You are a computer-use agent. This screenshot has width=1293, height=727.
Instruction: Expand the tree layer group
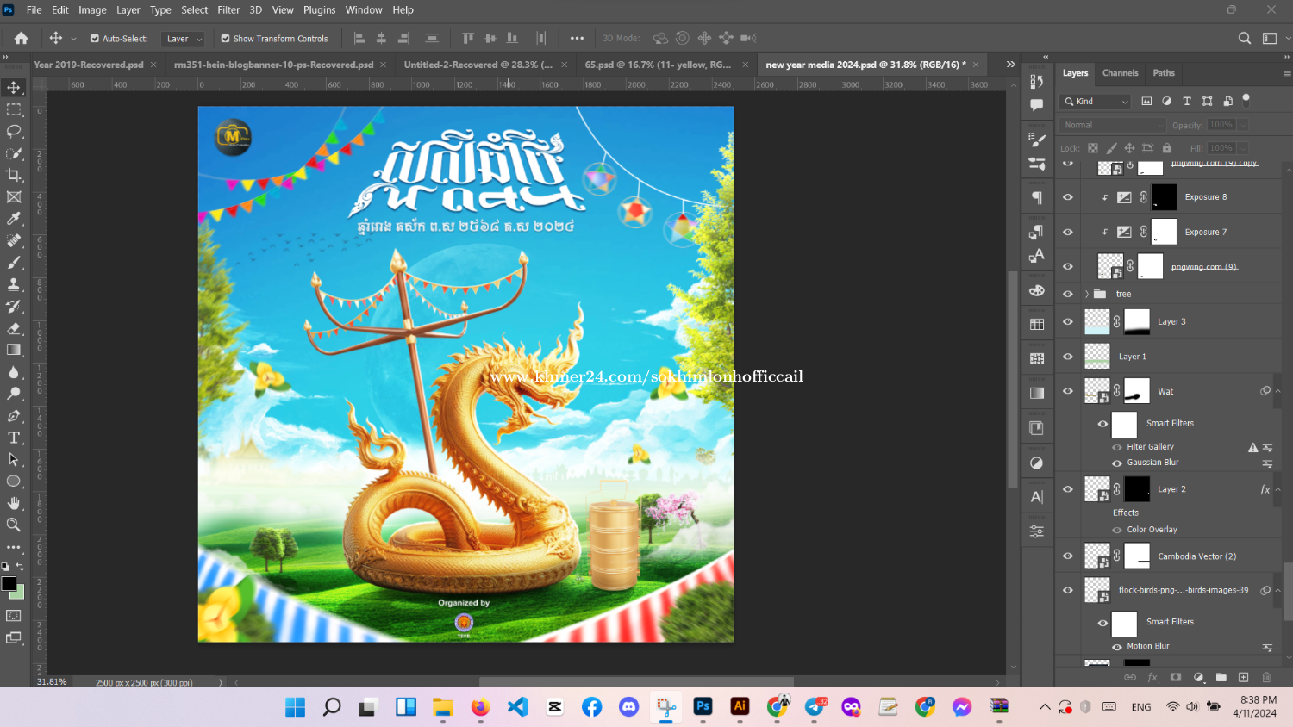1086,294
